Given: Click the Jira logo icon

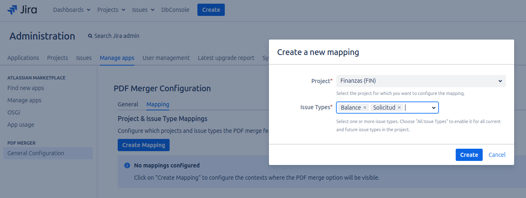Looking at the screenshot, I should click(12, 10).
